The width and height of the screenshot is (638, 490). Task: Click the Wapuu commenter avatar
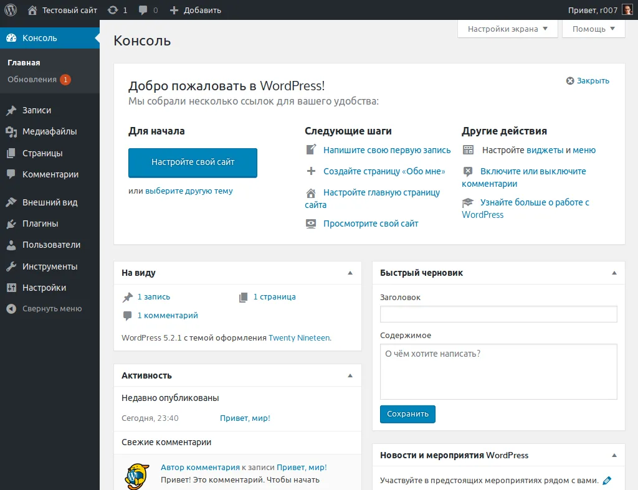137,476
